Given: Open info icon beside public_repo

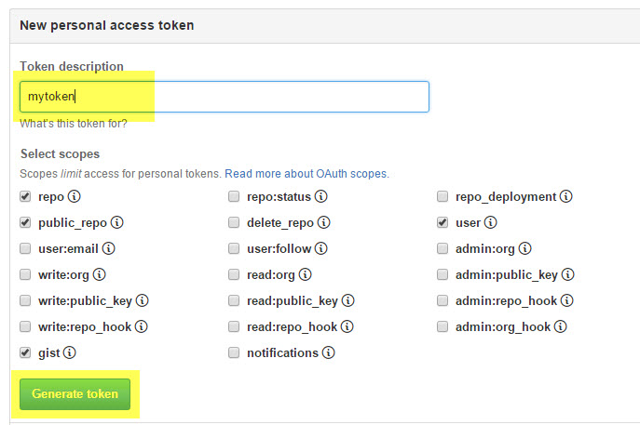Looking at the screenshot, I should tap(117, 222).
